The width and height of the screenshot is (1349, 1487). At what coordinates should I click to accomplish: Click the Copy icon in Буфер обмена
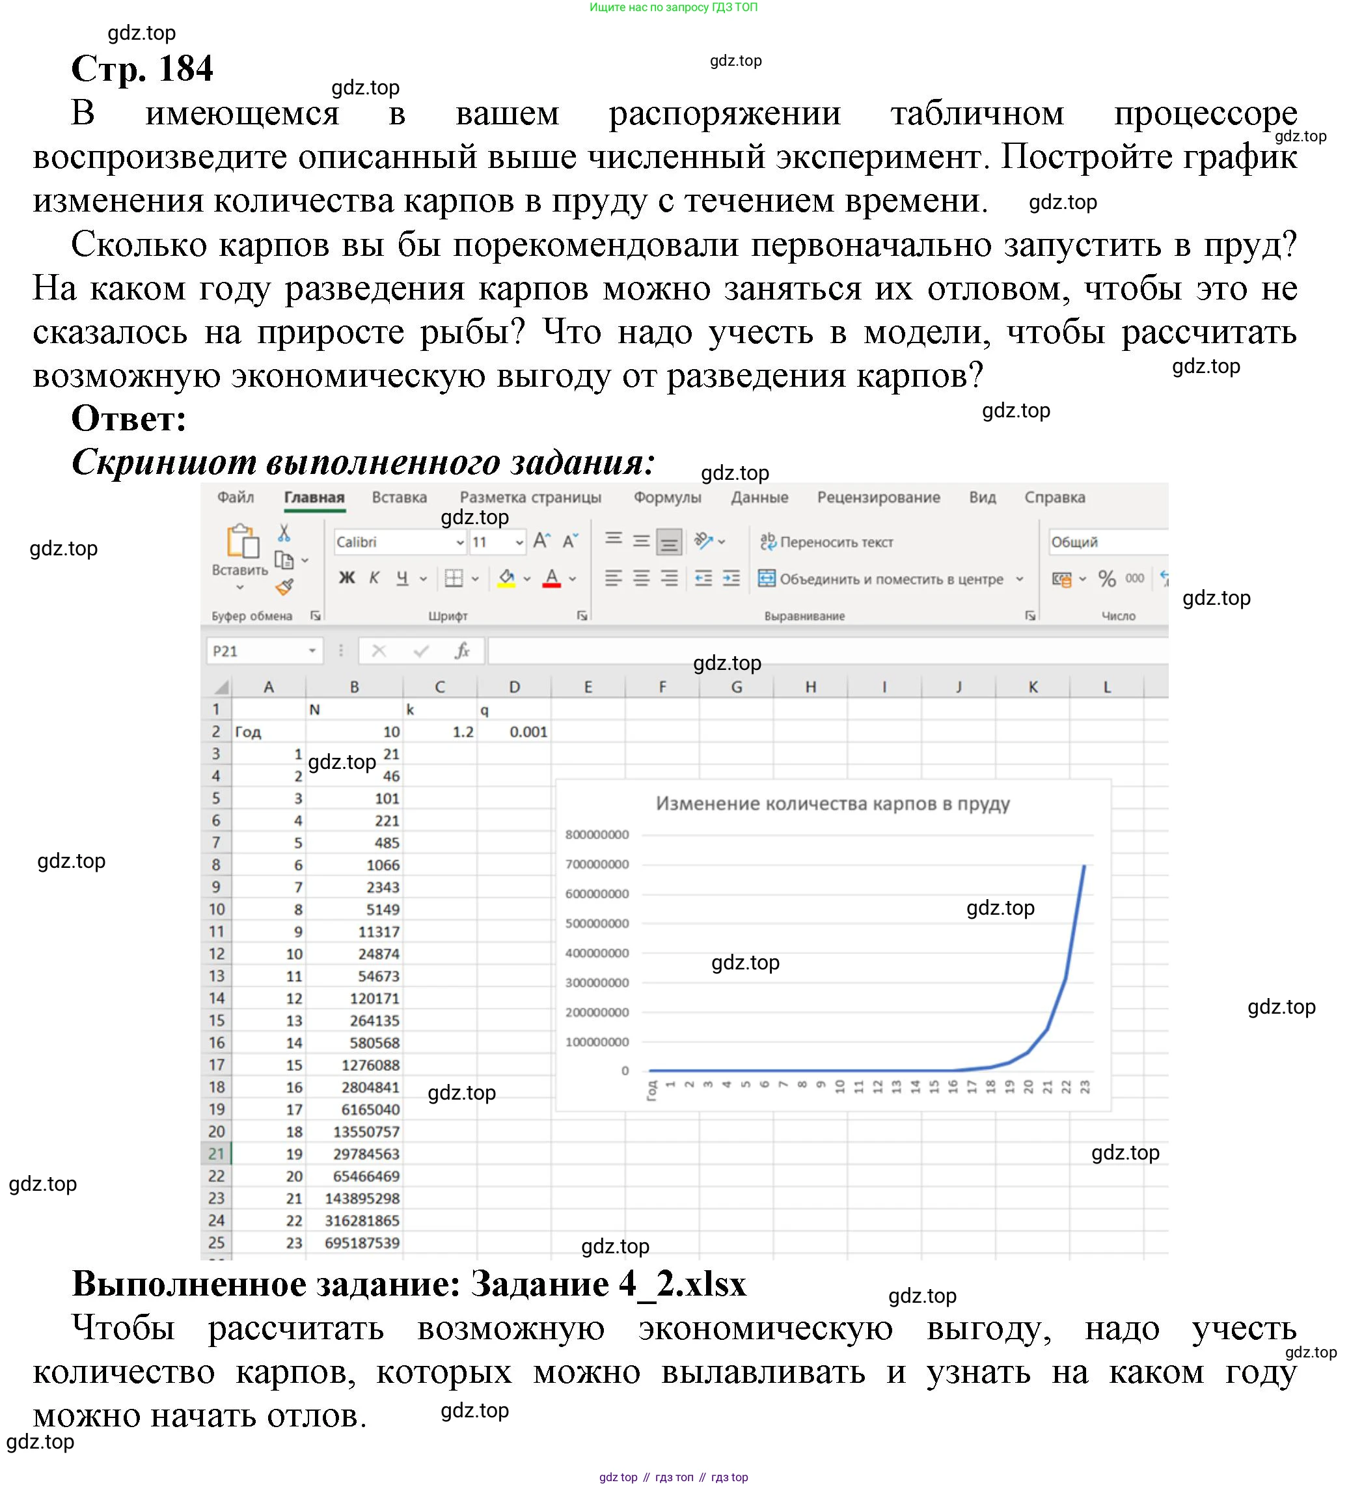point(284,561)
